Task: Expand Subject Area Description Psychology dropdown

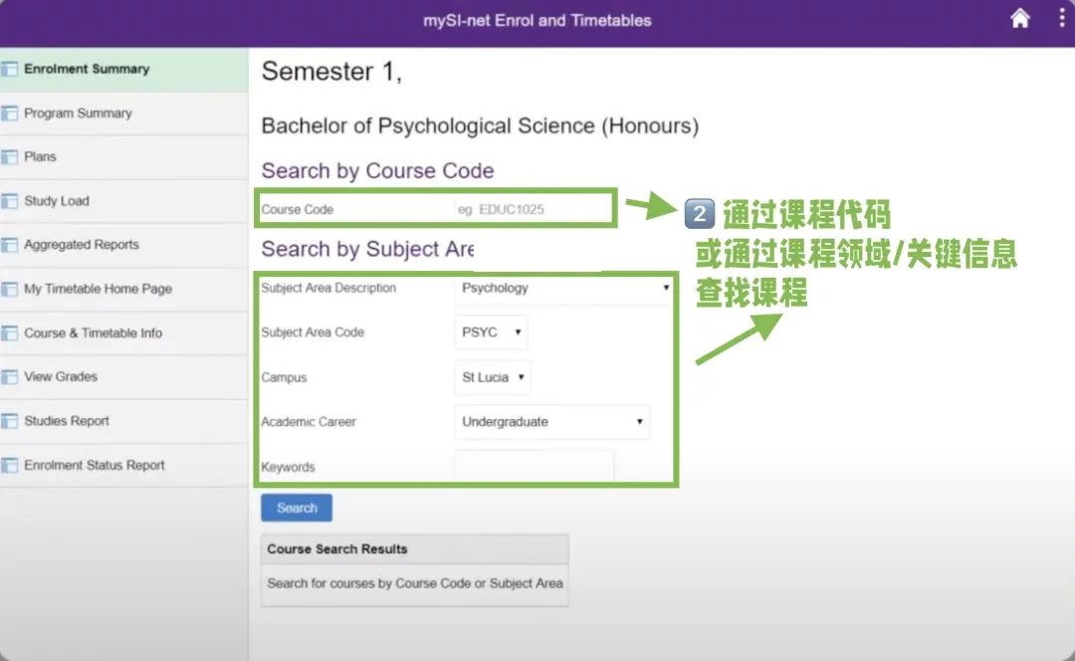Action: (x=563, y=288)
